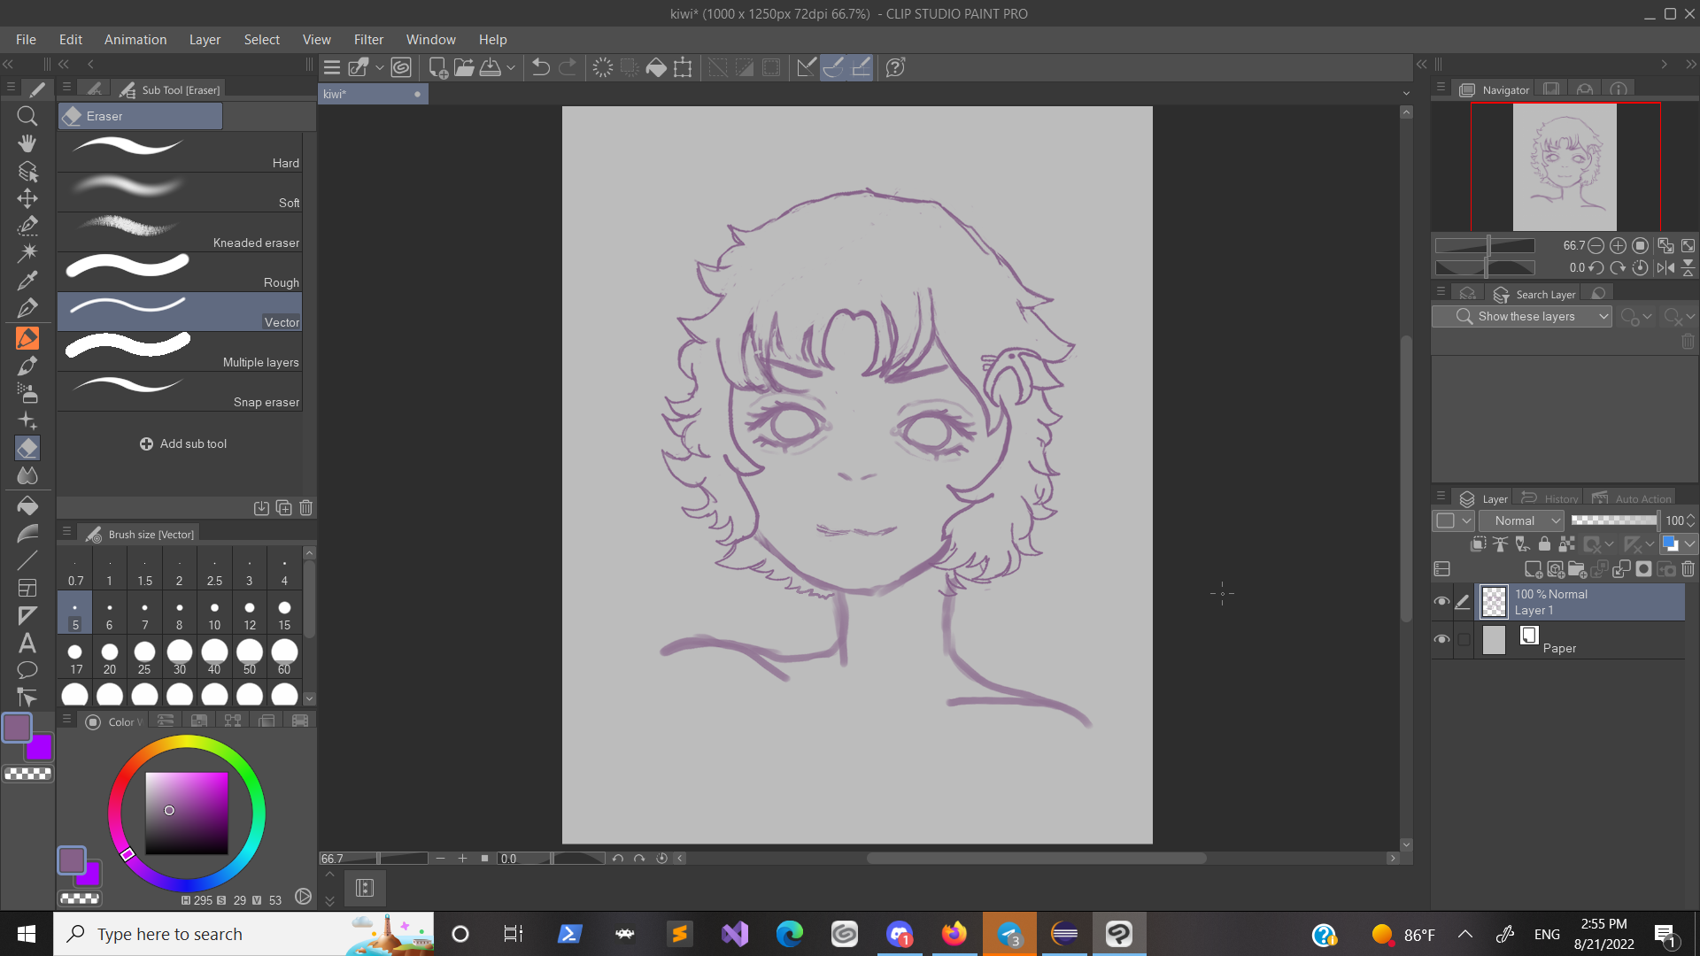Click the Redo icon in command bar
This screenshot has width=1700, height=956.
[568, 67]
